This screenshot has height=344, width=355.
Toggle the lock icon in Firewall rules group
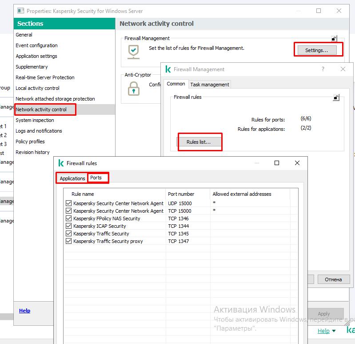(336, 97)
